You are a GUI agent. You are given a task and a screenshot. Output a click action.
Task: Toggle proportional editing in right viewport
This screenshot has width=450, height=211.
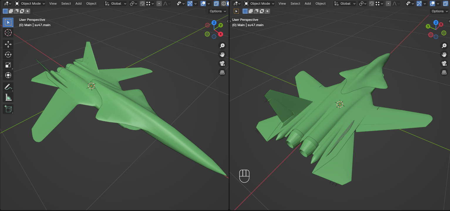pos(388,4)
